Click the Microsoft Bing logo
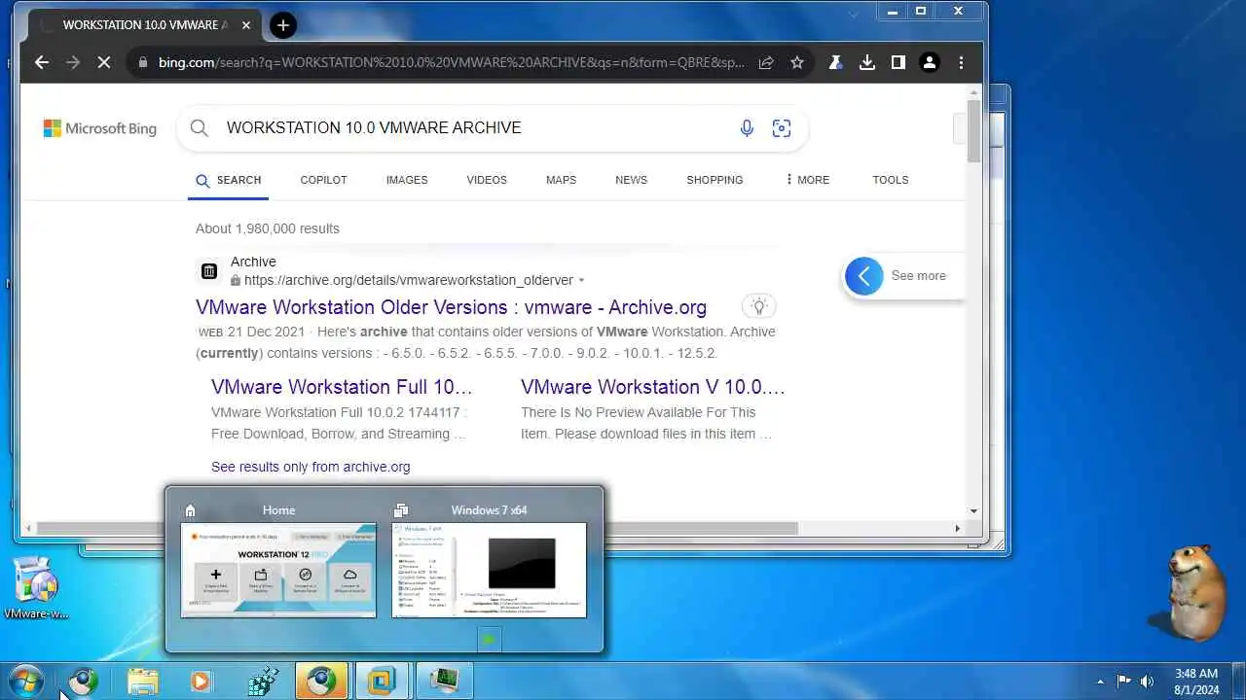The width and height of the screenshot is (1246, 700). pos(99,128)
